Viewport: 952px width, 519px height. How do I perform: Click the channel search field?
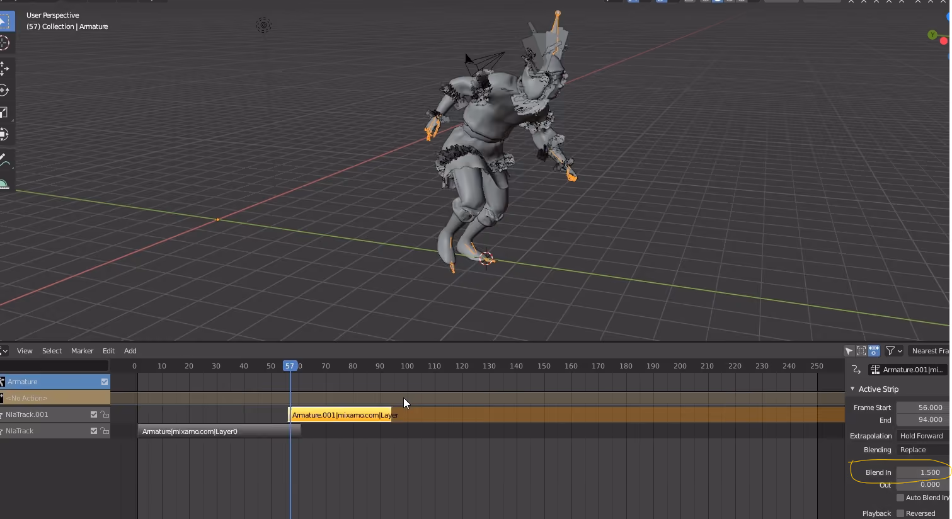[55, 366]
